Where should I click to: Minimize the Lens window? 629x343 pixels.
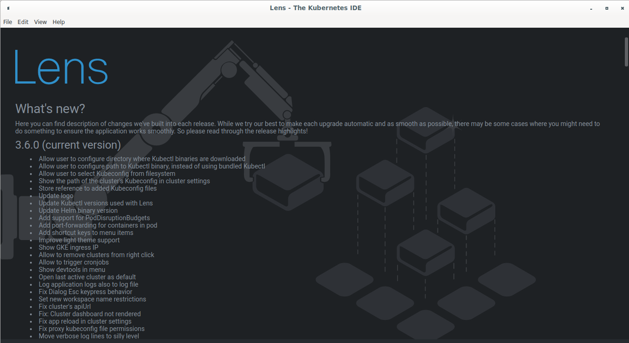(591, 8)
